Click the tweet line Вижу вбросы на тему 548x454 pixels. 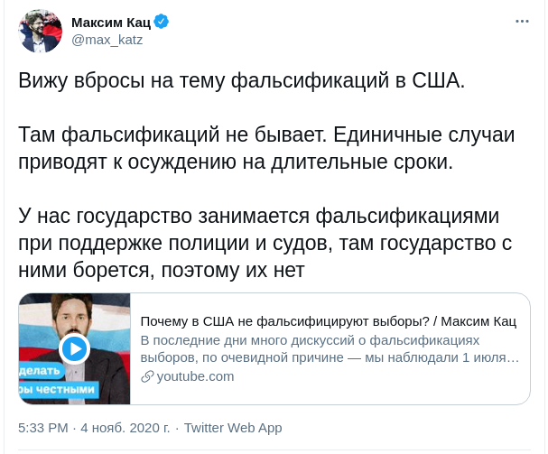click(241, 80)
